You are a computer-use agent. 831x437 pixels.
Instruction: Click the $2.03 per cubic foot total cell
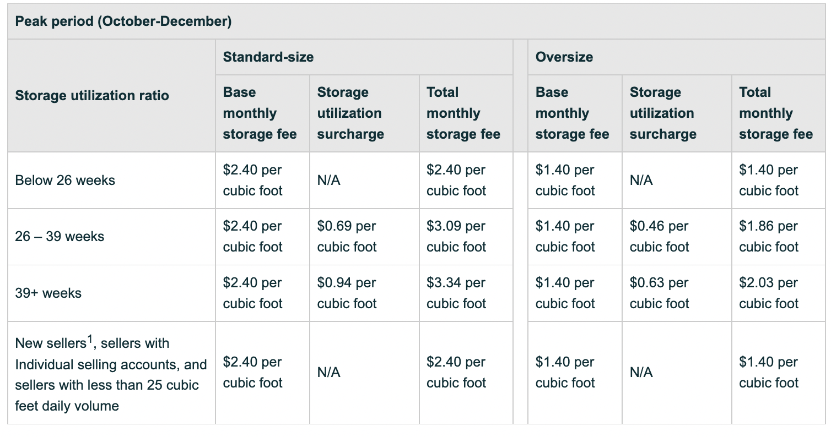click(x=769, y=293)
